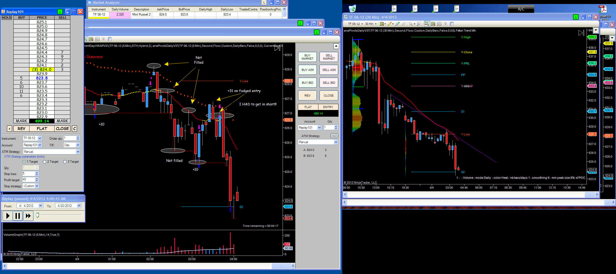Open Strategies icon in 5 Min chart toolbar
This screenshot has width=616, height=274.
coord(103,39)
